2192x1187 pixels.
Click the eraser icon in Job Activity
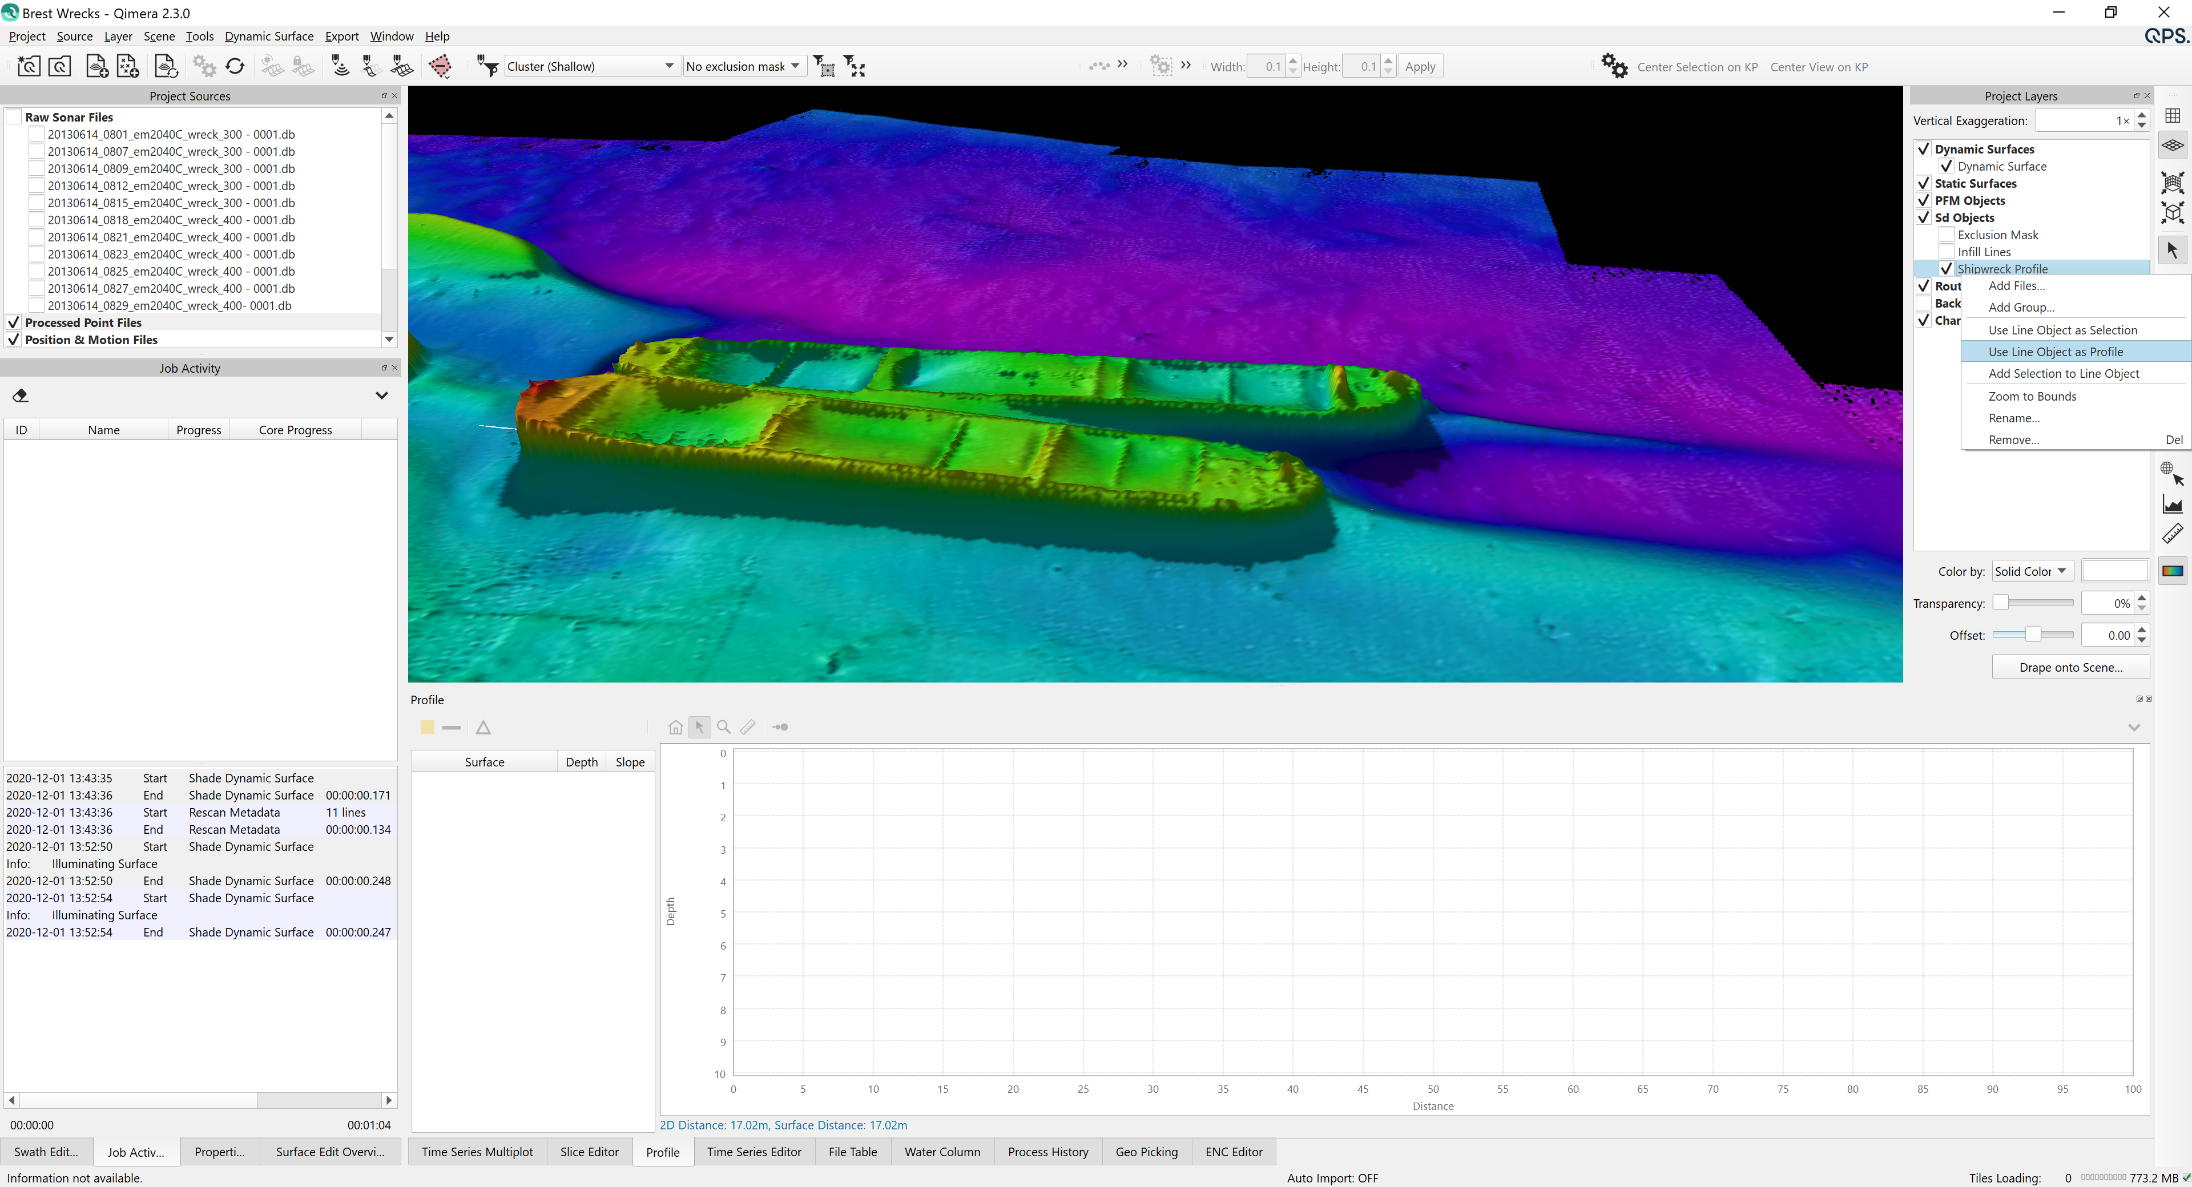click(x=21, y=395)
